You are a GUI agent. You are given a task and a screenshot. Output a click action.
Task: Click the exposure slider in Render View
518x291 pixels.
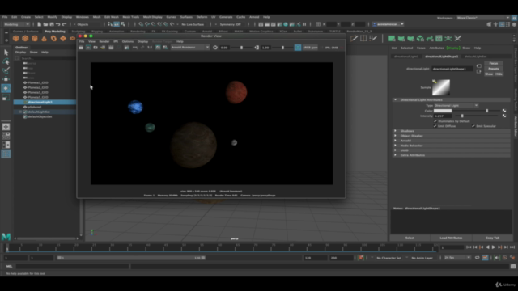(x=241, y=48)
